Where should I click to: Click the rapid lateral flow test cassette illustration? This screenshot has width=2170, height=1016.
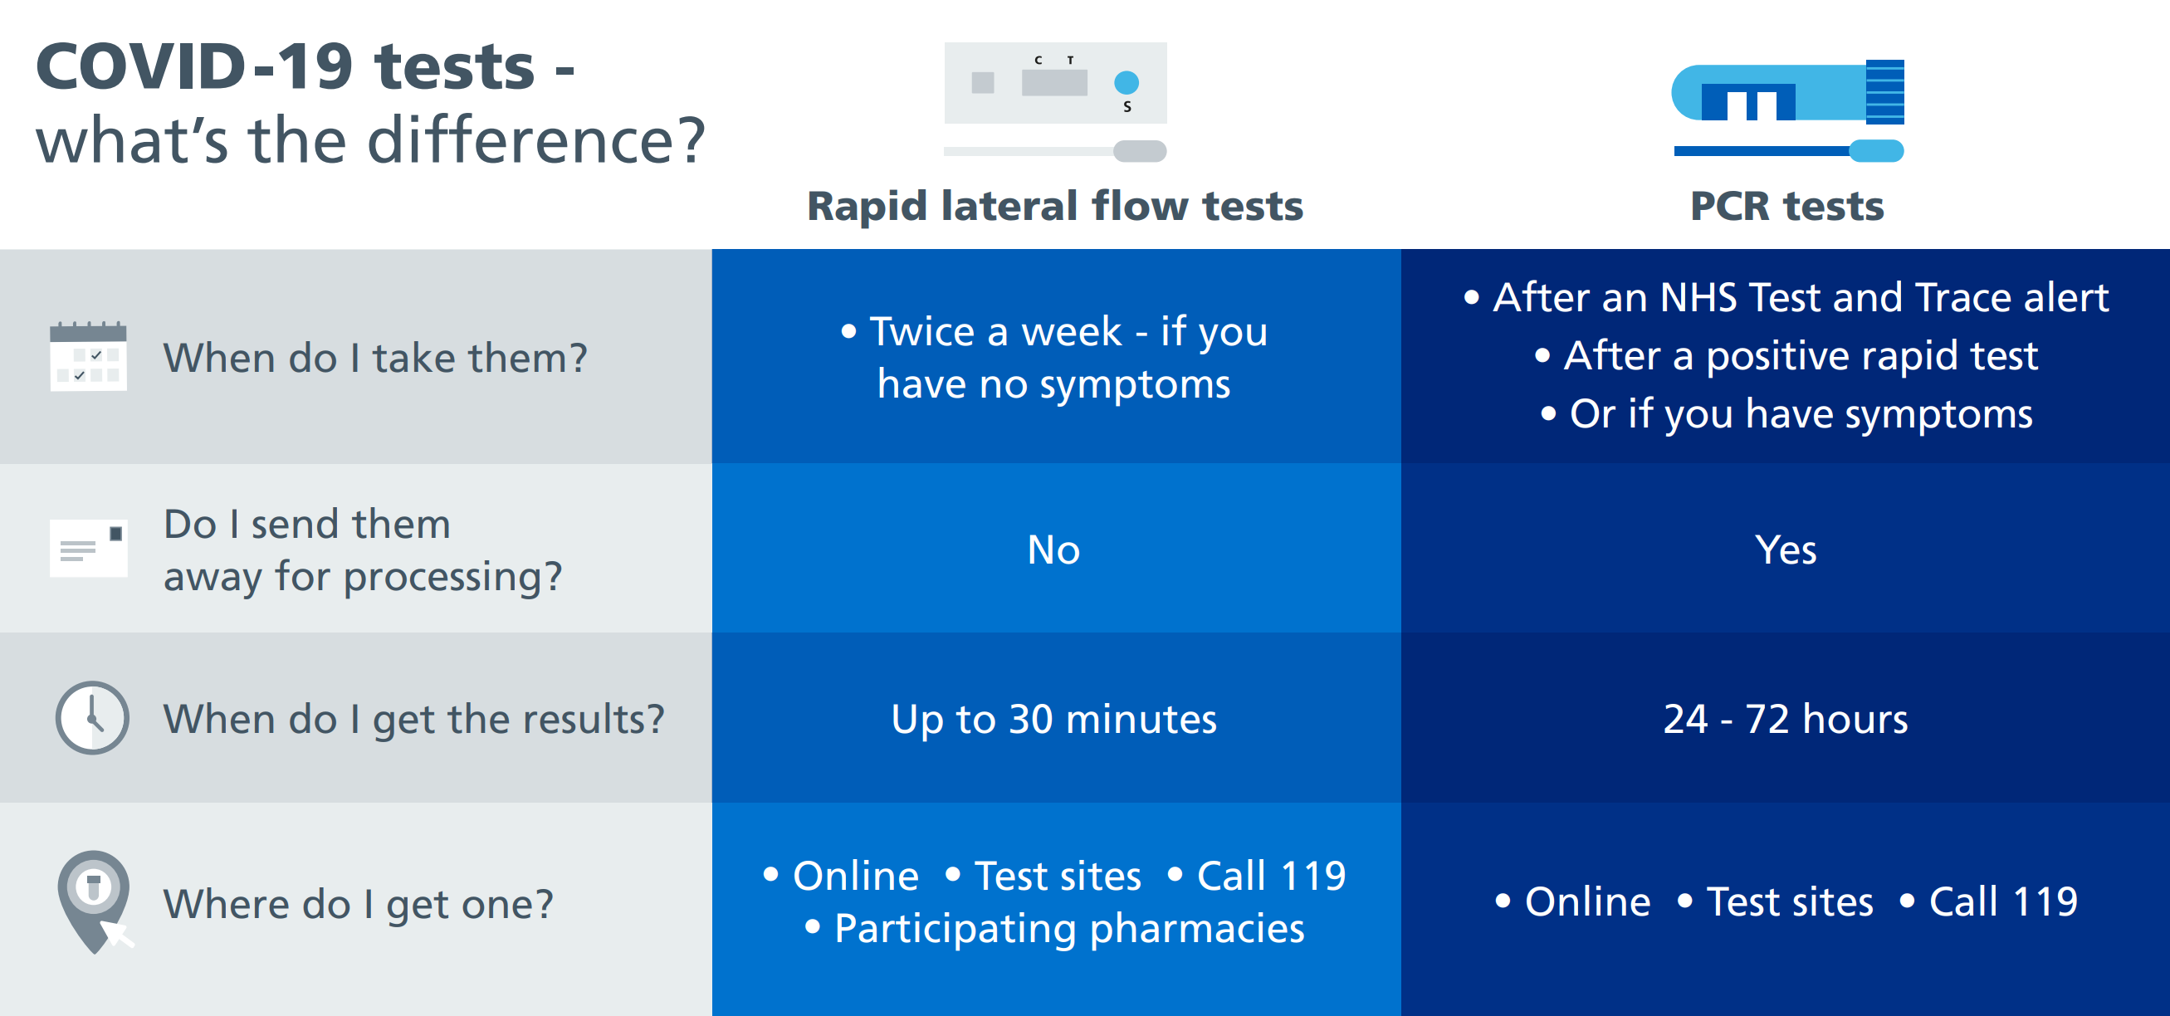(x=1055, y=83)
